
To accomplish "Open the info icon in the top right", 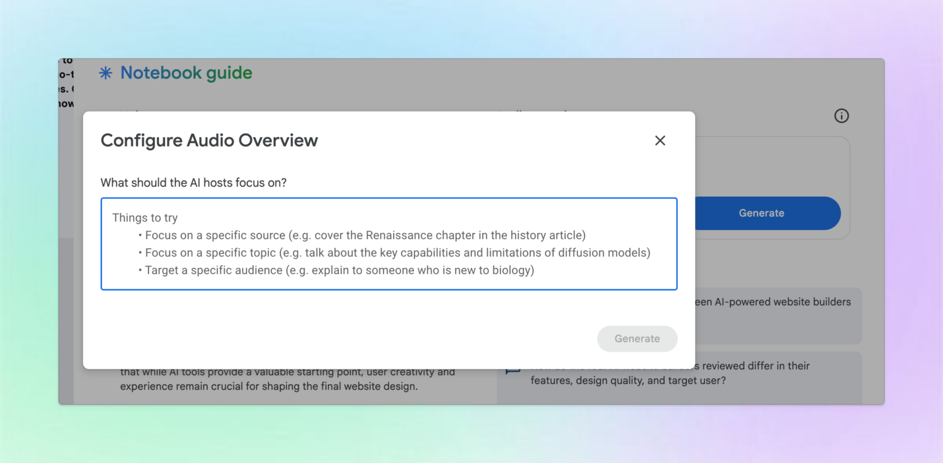I will tap(842, 116).
